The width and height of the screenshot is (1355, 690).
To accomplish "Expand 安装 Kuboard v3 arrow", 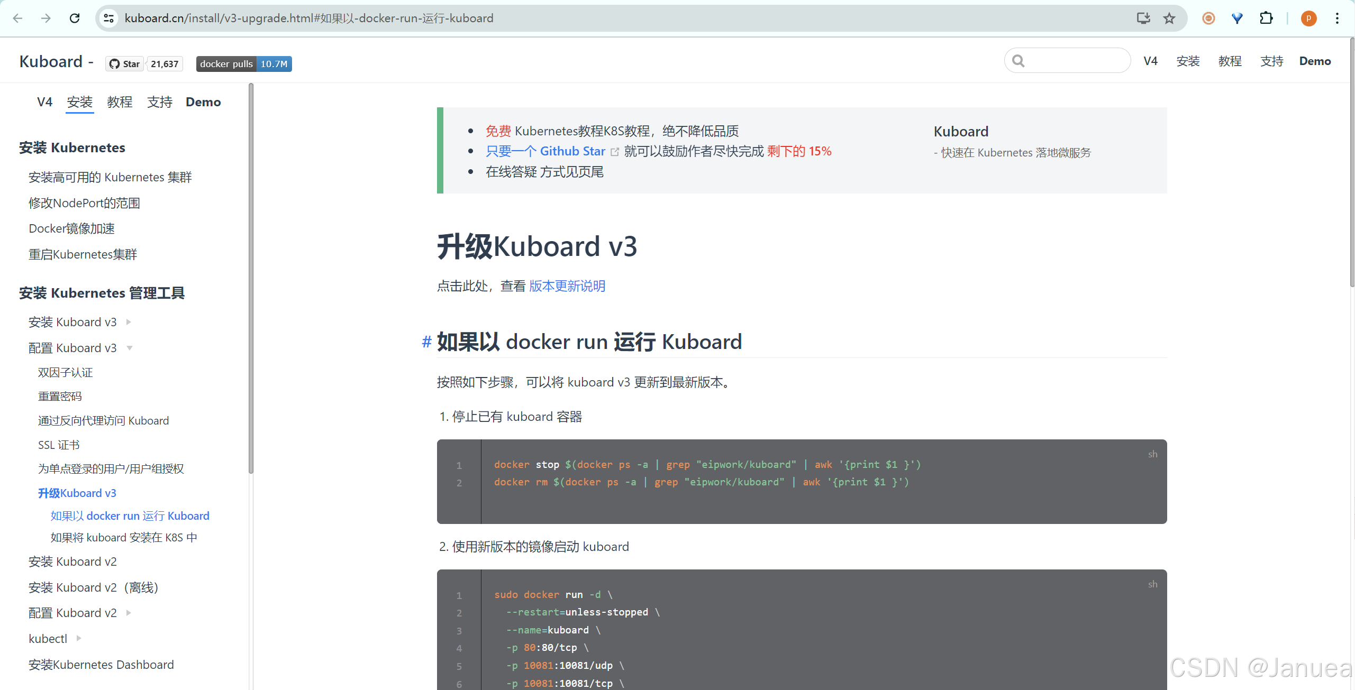I will (128, 322).
